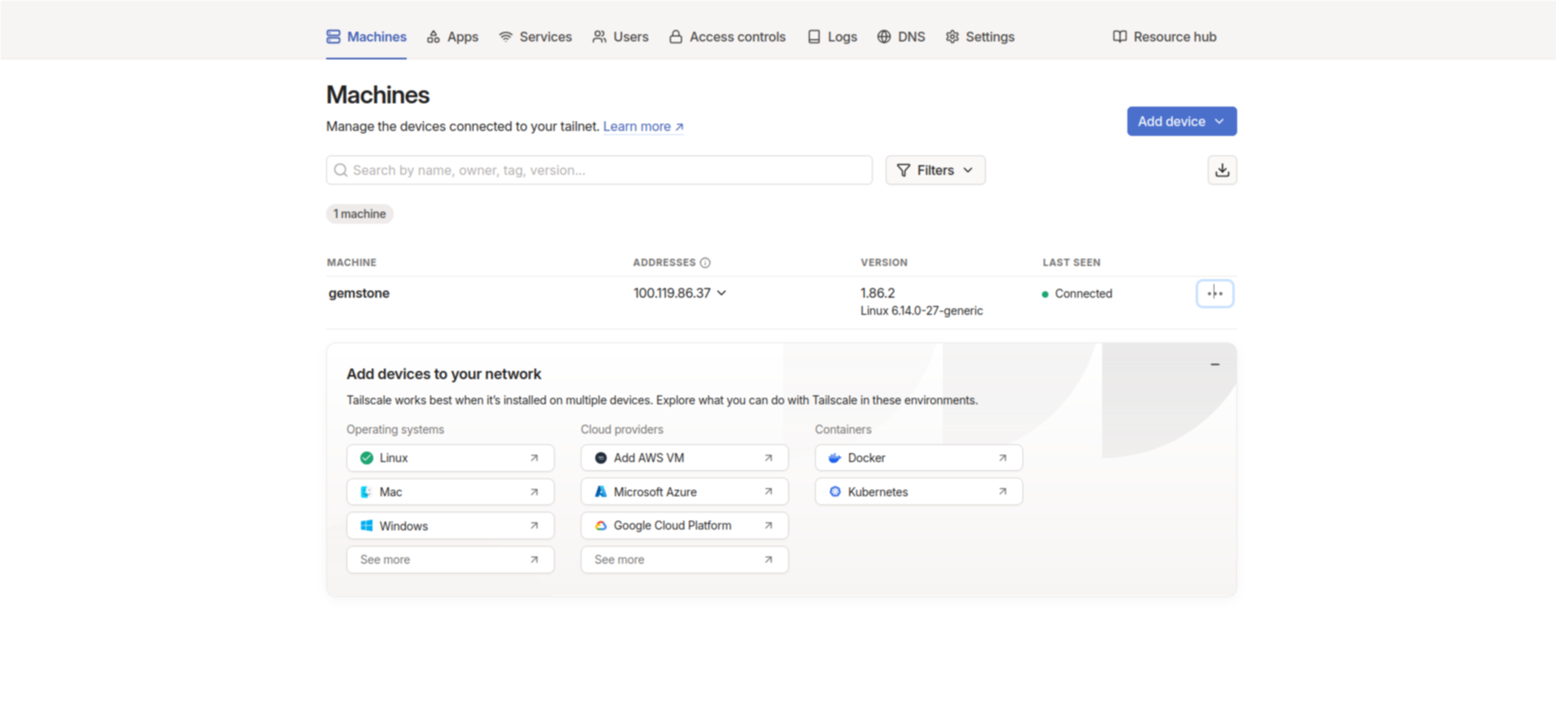This screenshot has width=1556, height=711.
Task: Click the LAST SEEN column header
Action: coord(1071,263)
